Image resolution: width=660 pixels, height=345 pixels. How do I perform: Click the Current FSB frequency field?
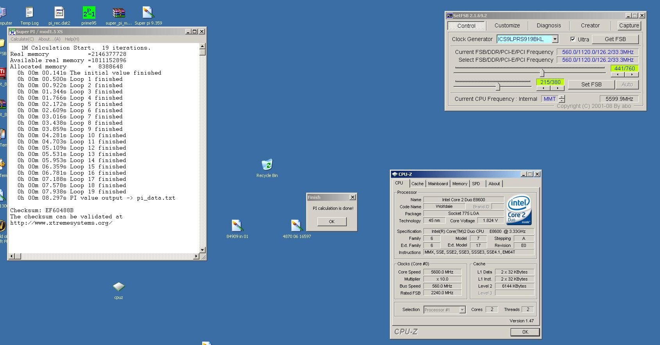(597, 52)
